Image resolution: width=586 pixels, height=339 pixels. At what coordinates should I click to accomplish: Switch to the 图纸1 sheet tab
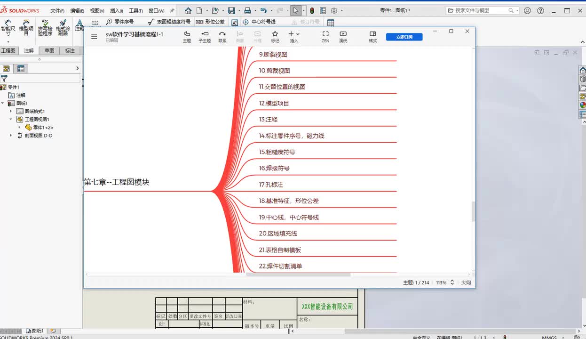click(35, 331)
